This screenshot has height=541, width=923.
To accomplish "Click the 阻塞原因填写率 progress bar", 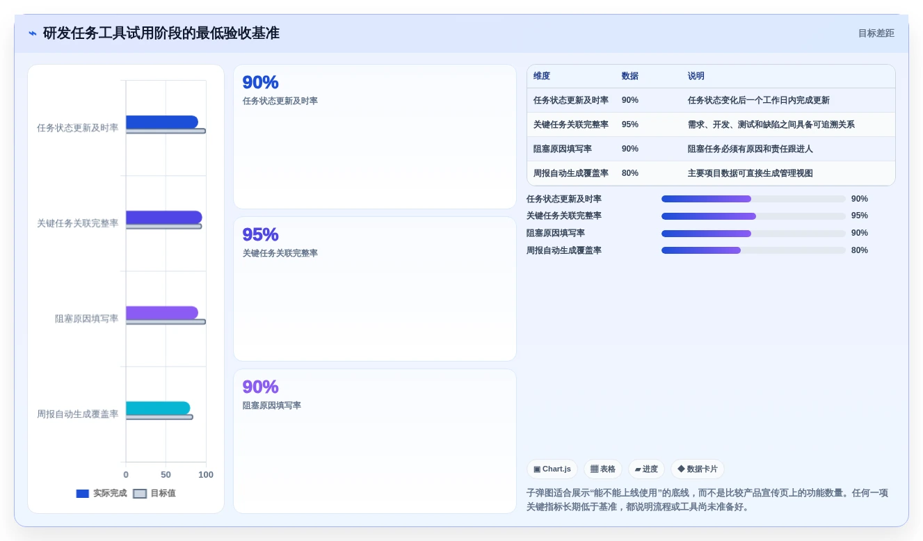I will tap(753, 233).
